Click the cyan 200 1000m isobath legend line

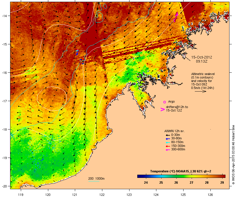point(94,181)
